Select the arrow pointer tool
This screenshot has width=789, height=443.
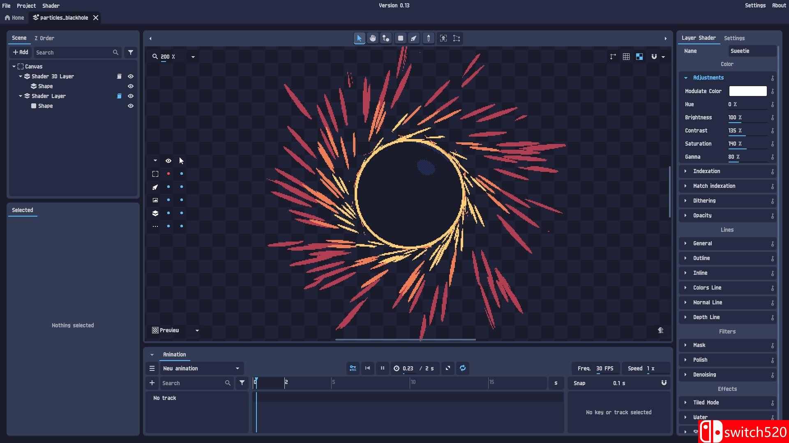(359, 38)
